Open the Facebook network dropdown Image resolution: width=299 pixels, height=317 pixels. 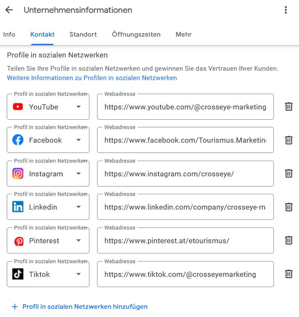click(48, 140)
